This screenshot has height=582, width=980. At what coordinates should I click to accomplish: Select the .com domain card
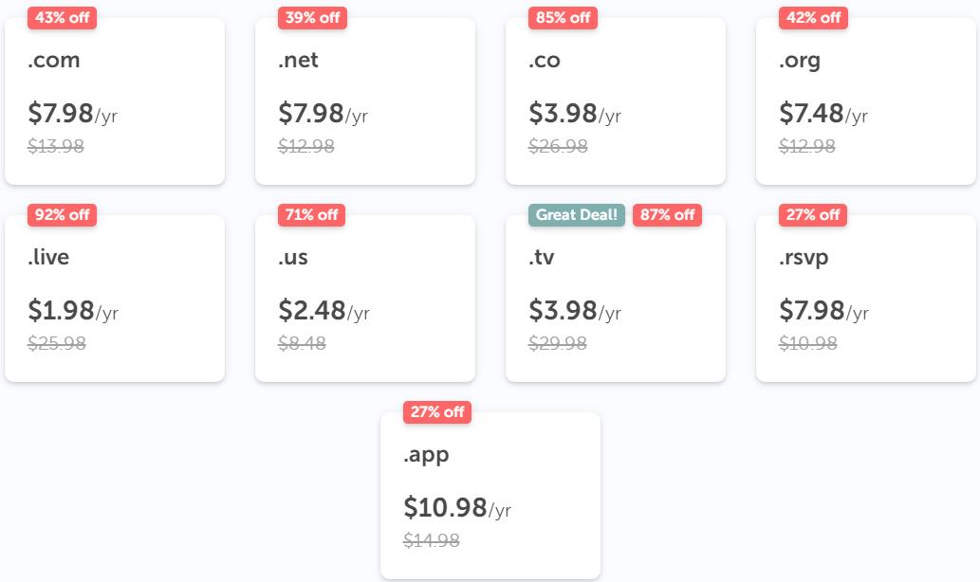[x=115, y=102]
